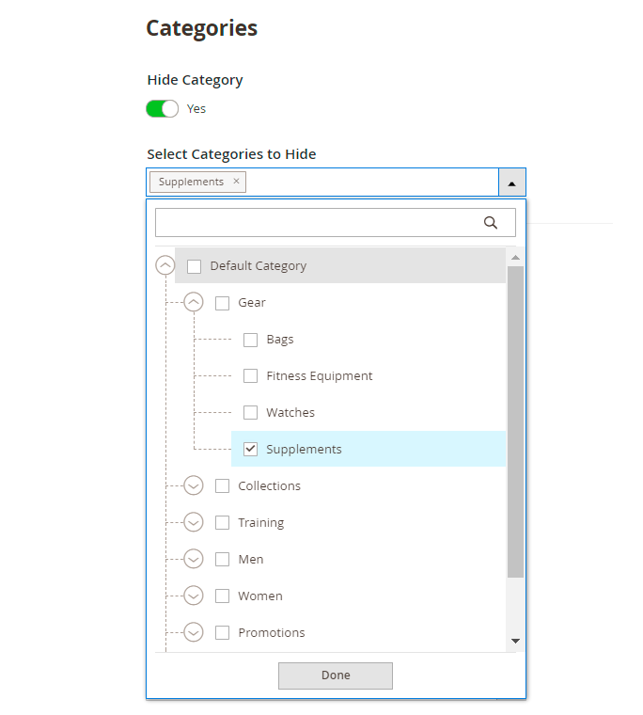Collapse the Default Category root node

click(165, 266)
